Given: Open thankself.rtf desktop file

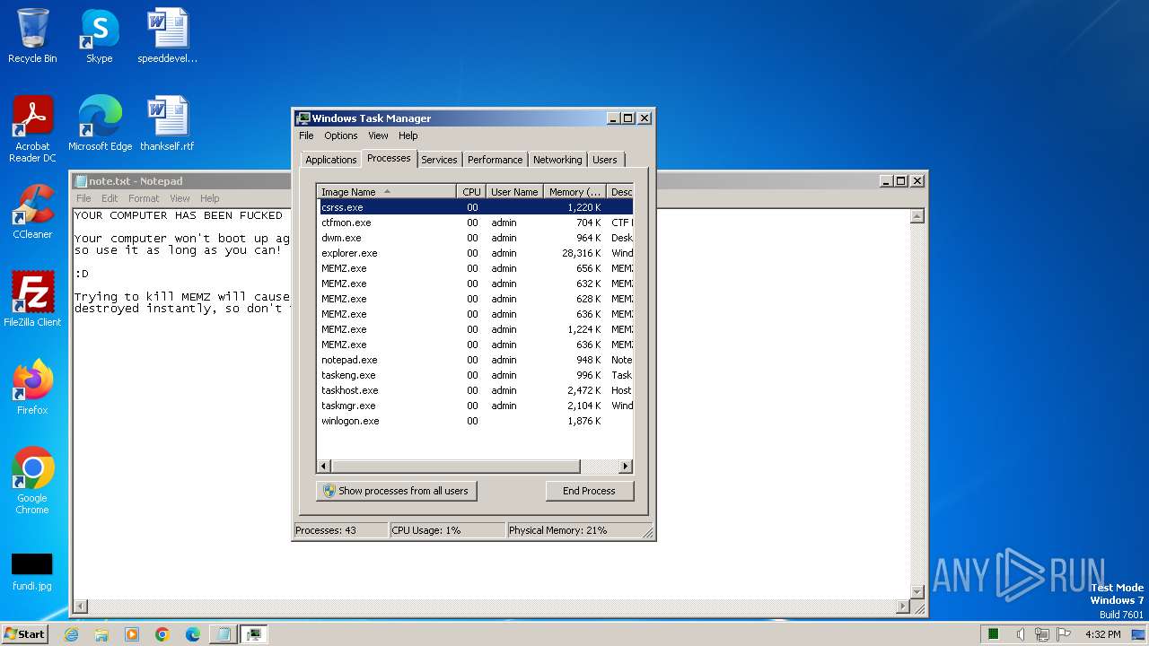Looking at the screenshot, I should tap(167, 124).
